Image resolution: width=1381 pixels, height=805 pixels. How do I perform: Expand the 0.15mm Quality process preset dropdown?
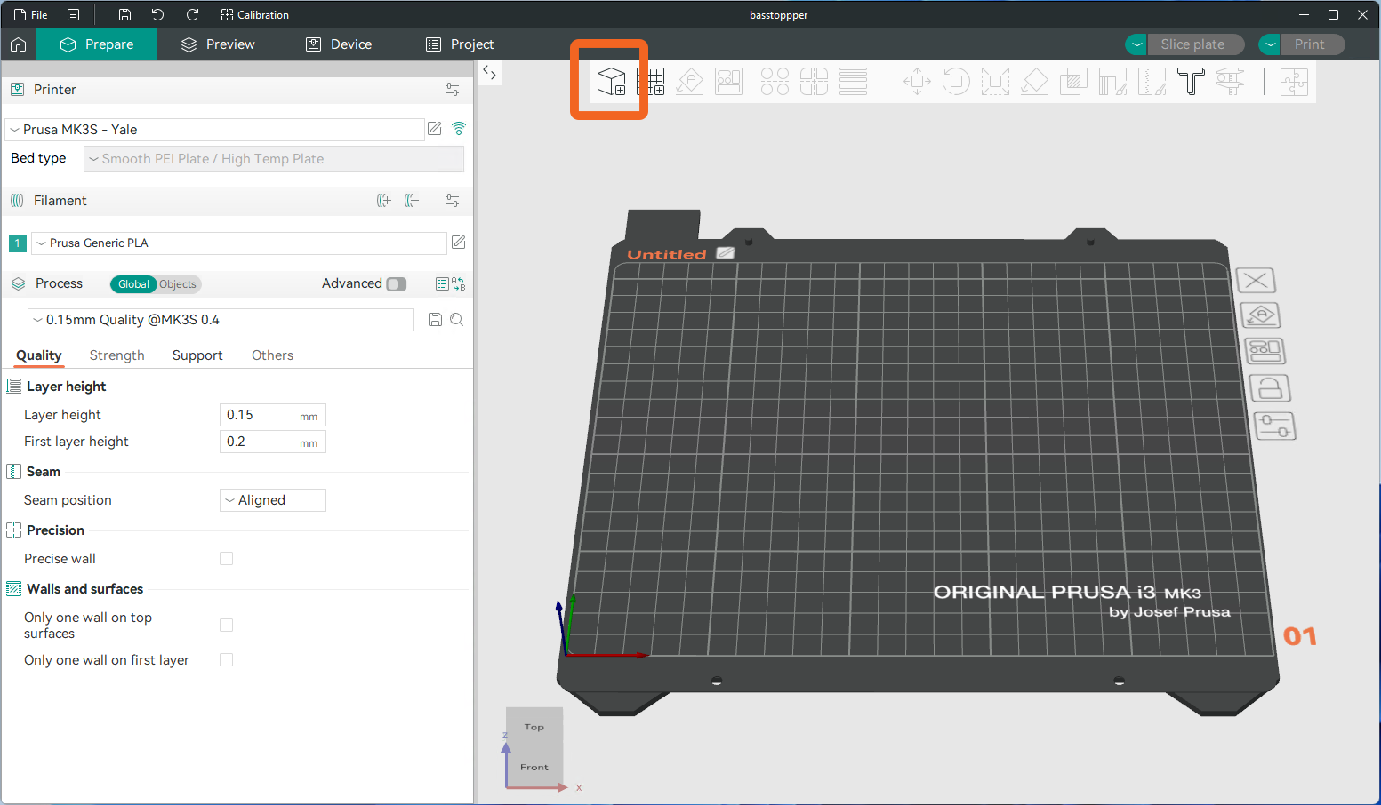click(x=221, y=320)
